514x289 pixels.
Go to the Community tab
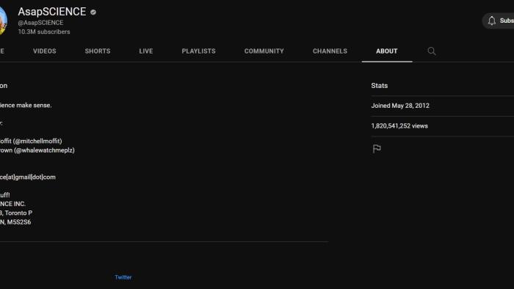point(264,51)
